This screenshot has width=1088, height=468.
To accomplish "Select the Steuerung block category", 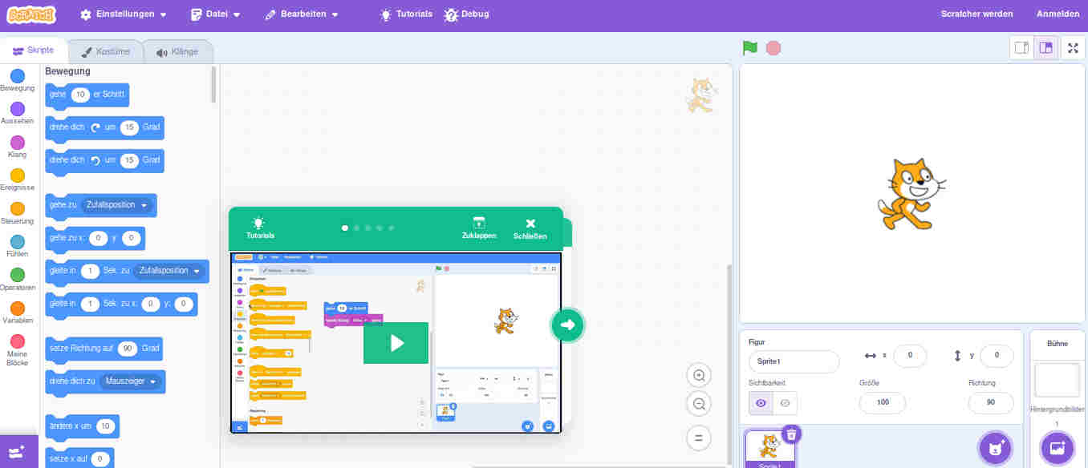I will pyautogui.click(x=17, y=214).
